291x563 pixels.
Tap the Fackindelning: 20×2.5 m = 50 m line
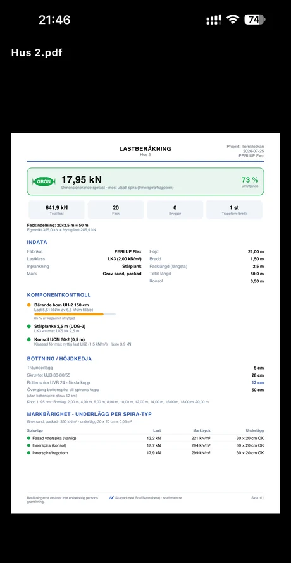click(58, 225)
